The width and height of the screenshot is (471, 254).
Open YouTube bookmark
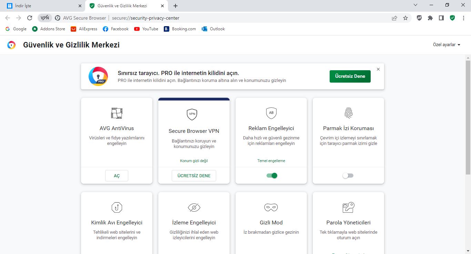tap(146, 29)
